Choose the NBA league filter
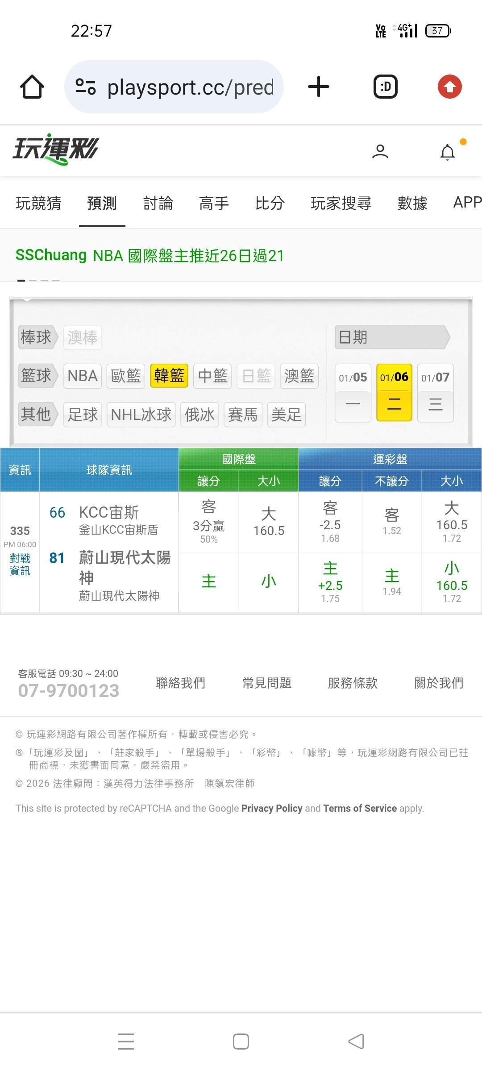 [83, 376]
